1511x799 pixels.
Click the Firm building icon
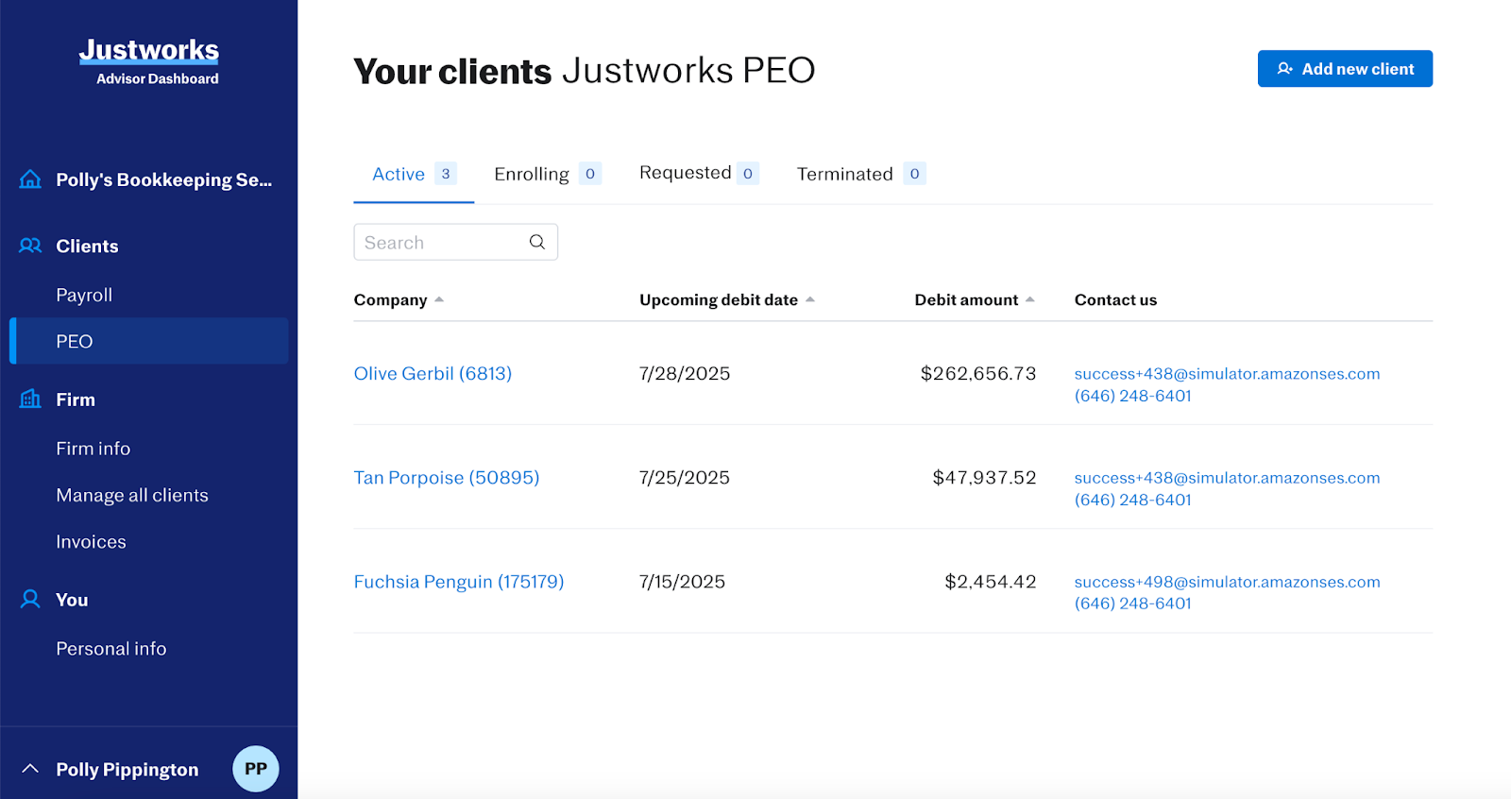[30, 399]
